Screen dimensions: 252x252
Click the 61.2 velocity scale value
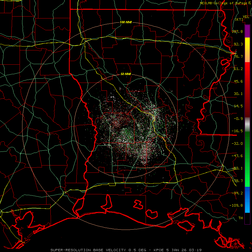pos(238,69)
